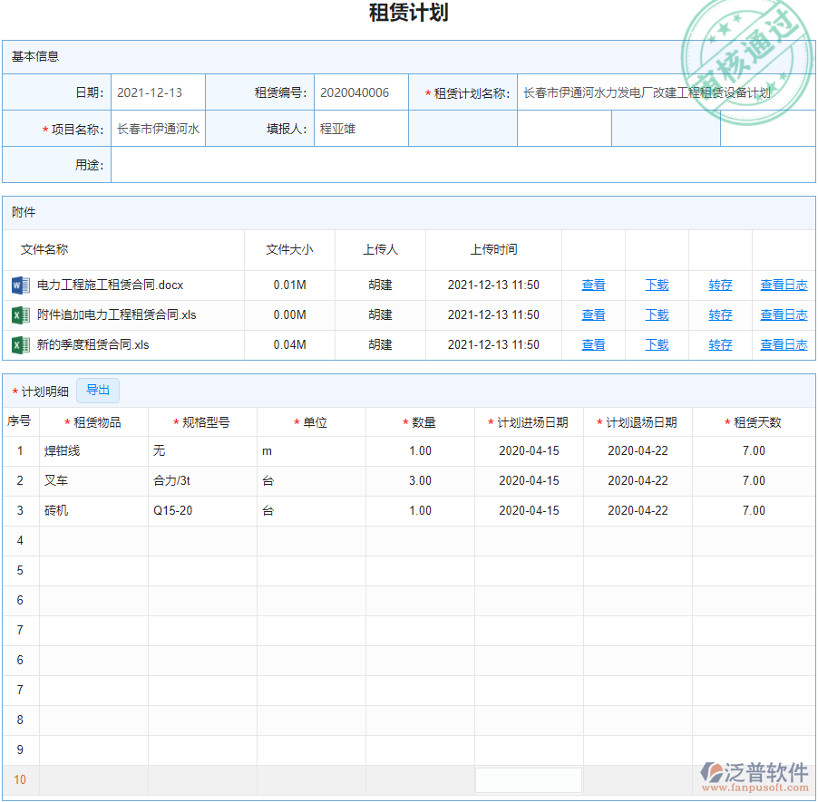Image resolution: width=818 pixels, height=802 pixels.
Task: 查看 the 附件追加电力工程租赁合同.xls attachment
Action: click(593, 314)
